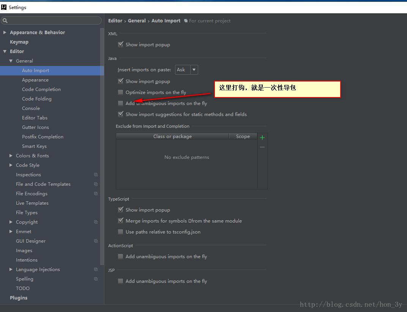
Task: Open TODO settings page
Action: [x=22, y=288]
